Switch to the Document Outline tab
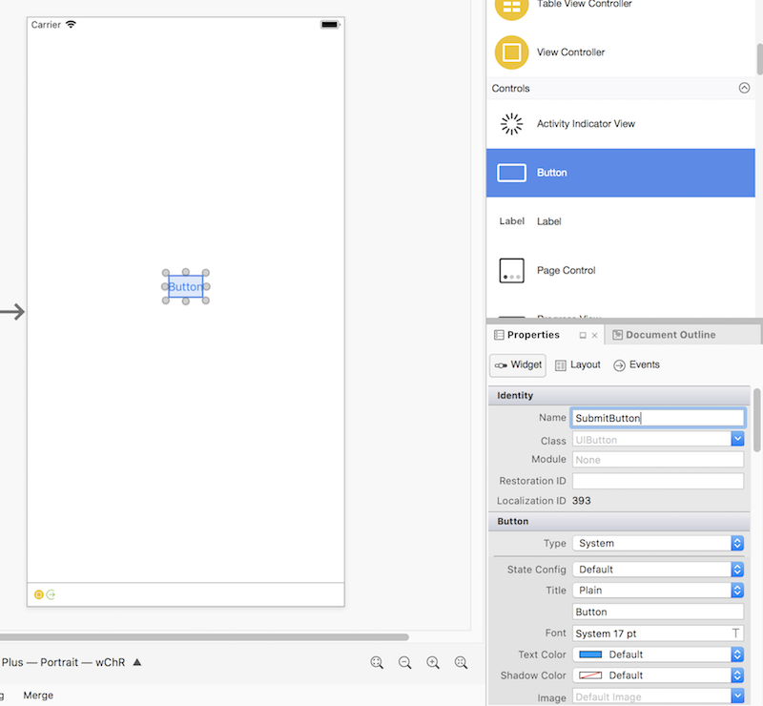763x706 pixels. (x=665, y=334)
